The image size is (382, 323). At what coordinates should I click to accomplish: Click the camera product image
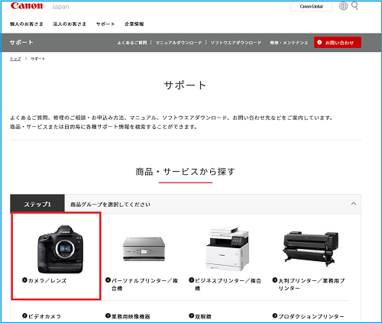(x=60, y=249)
